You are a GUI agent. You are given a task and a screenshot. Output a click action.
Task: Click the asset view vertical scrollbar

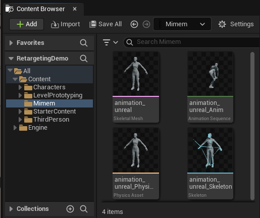tap(252, 126)
